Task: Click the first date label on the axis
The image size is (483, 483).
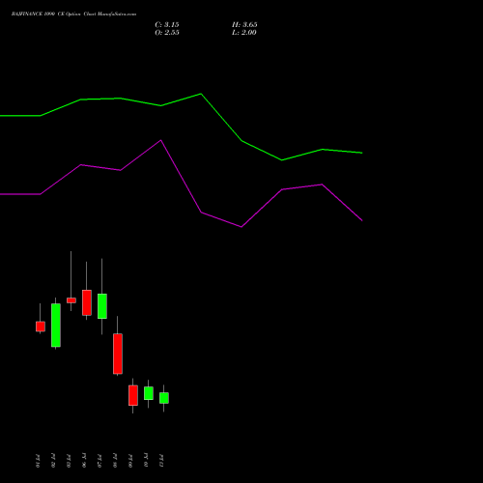Action: [38, 461]
